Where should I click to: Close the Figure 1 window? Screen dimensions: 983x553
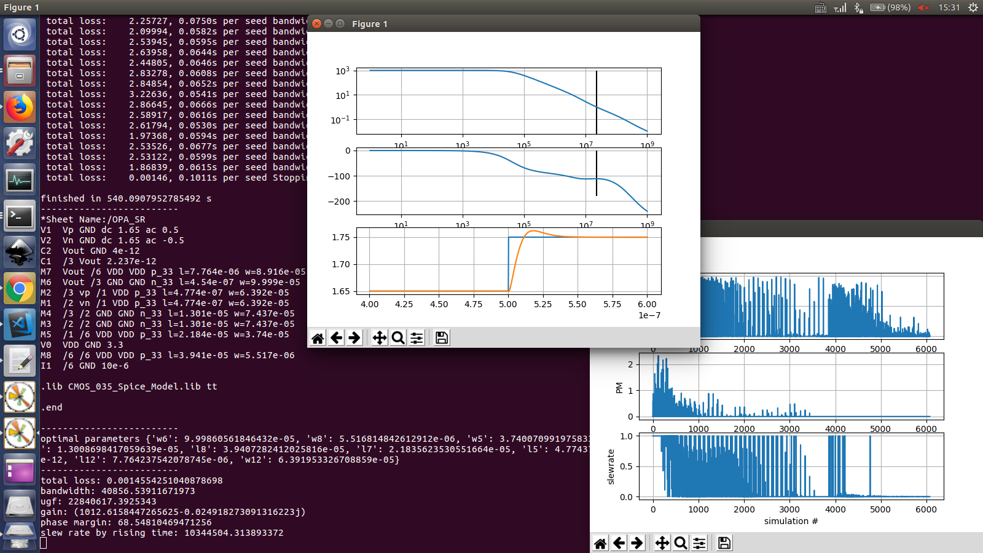click(316, 23)
